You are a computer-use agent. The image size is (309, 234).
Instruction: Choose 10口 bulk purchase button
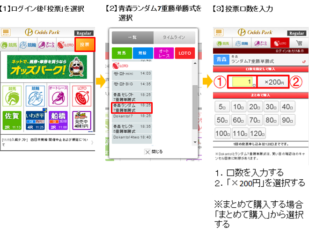(x=239, y=107)
